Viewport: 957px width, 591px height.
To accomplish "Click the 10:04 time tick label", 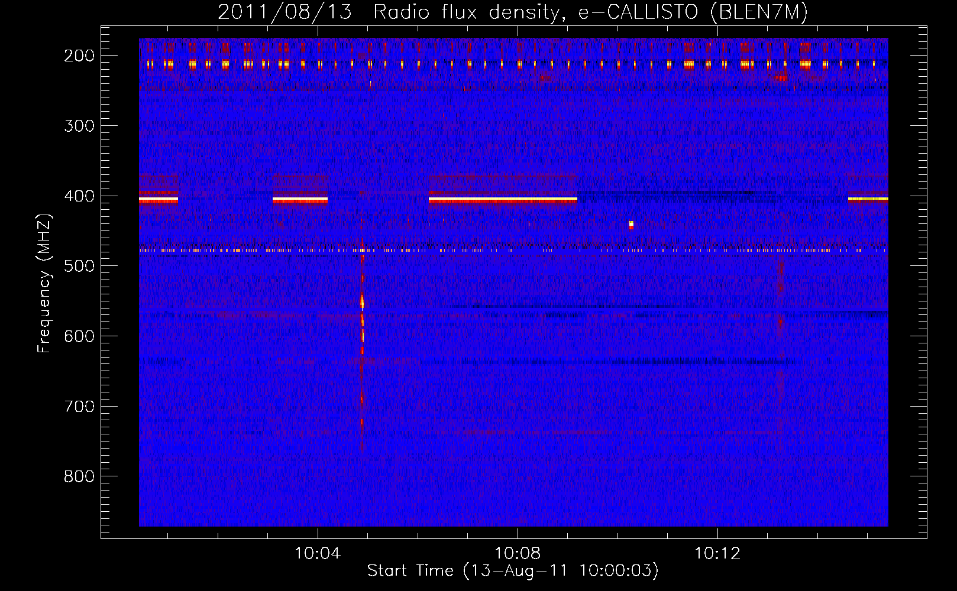I will click(318, 554).
